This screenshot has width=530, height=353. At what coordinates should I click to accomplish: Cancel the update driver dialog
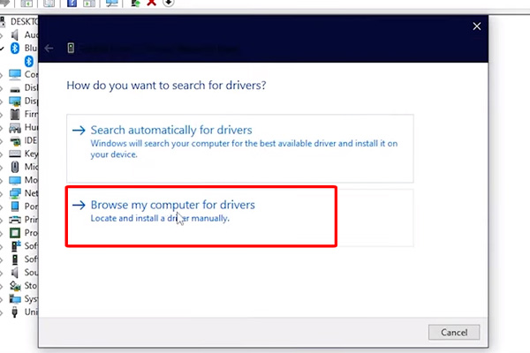[454, 333]
